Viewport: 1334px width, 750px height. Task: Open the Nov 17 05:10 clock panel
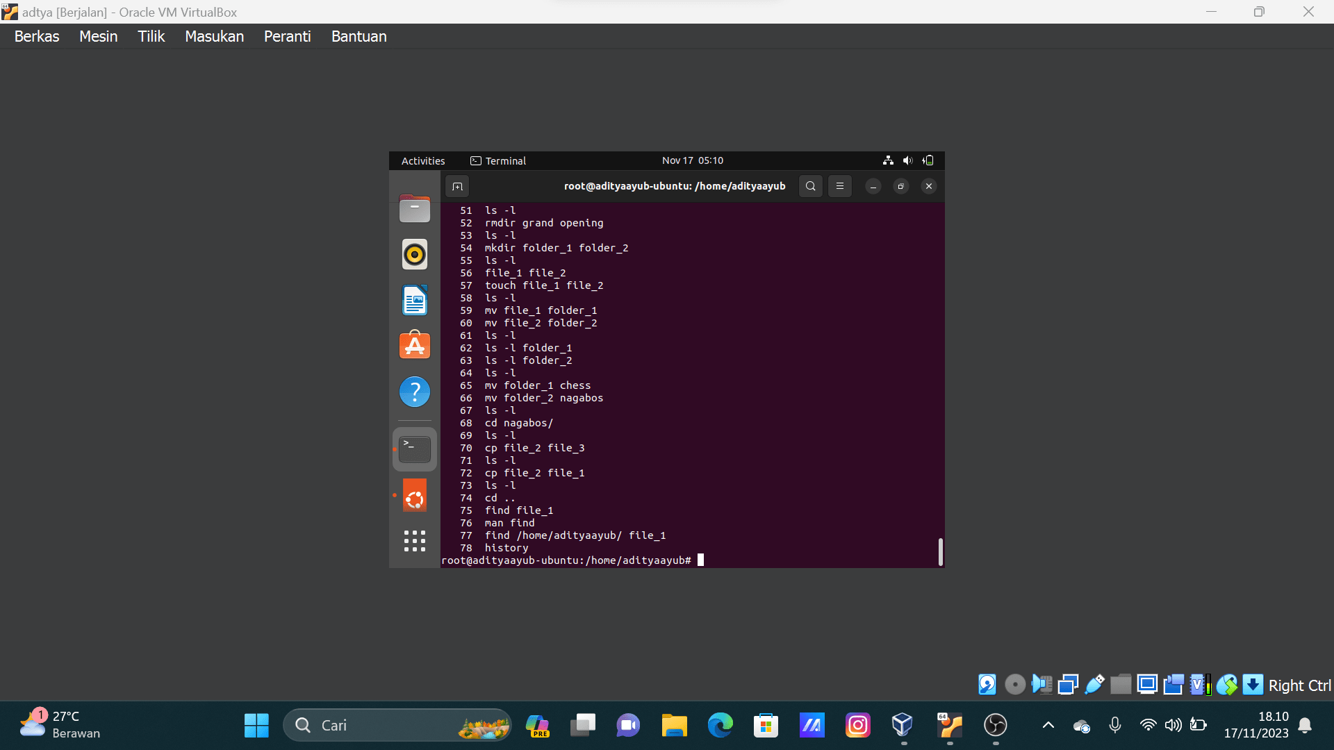[x=692, y=160]
